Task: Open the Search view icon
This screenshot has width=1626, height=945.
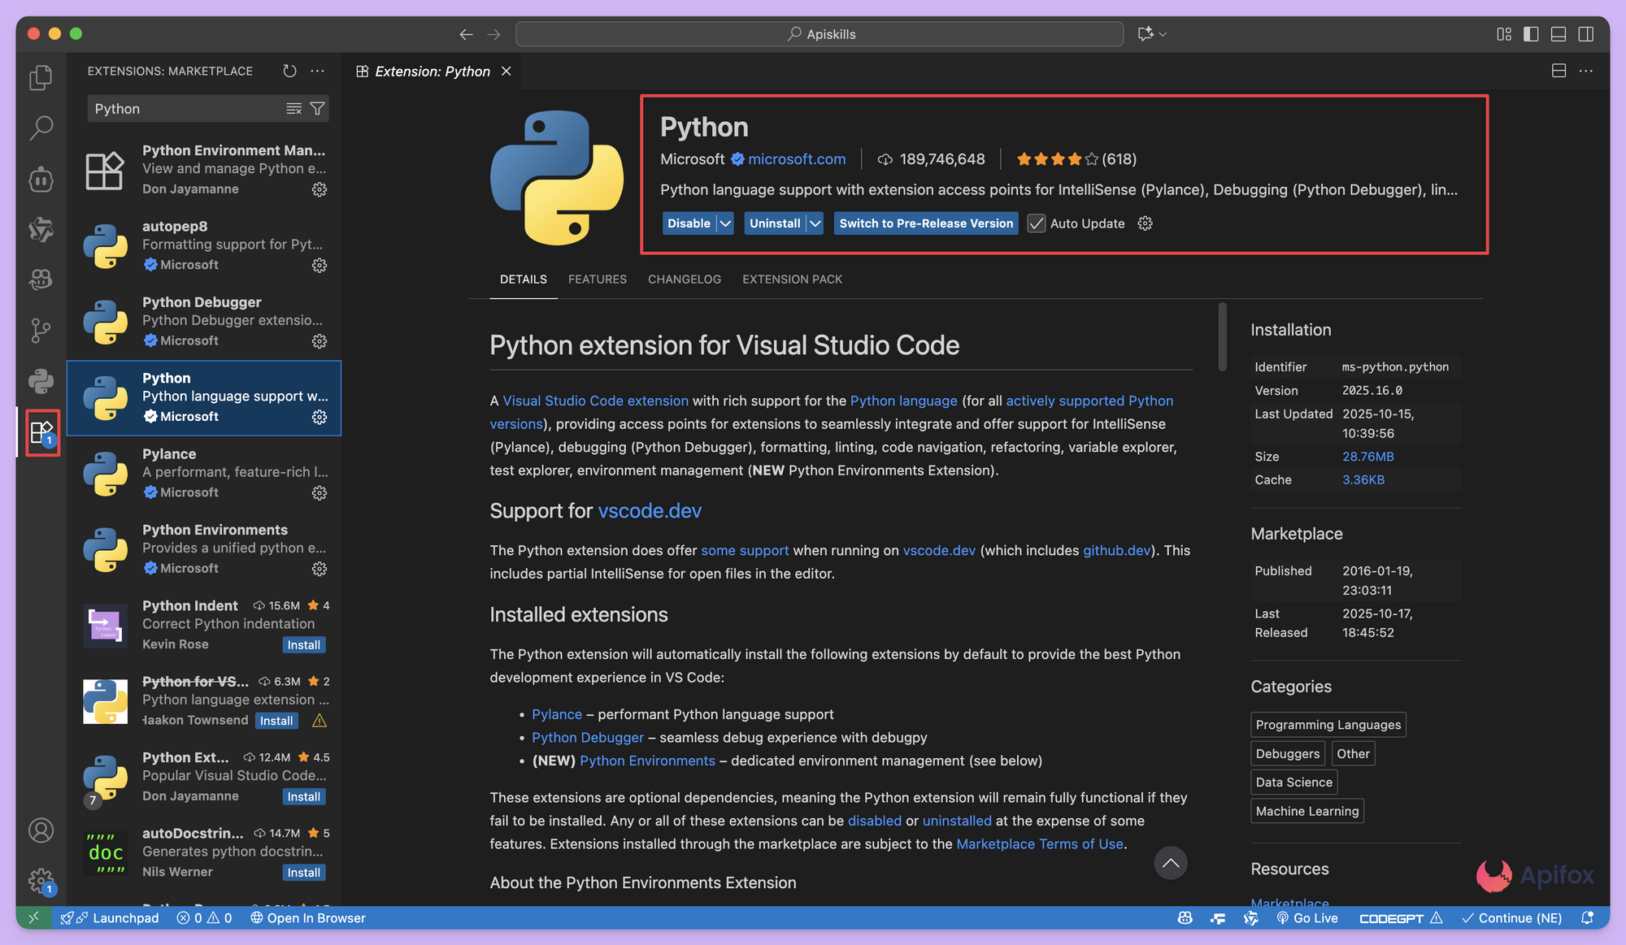Action: click(41, 128)
